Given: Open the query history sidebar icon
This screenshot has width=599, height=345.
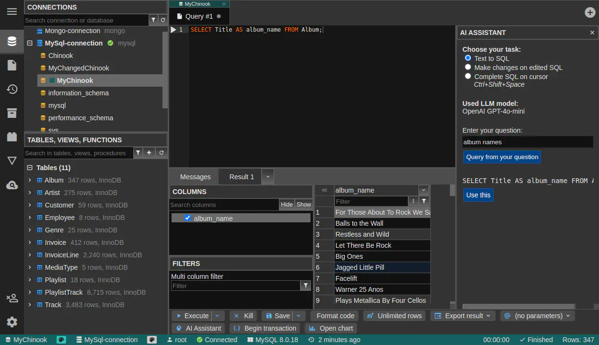Looking at the screenshot, I should [x=12, y=89].
